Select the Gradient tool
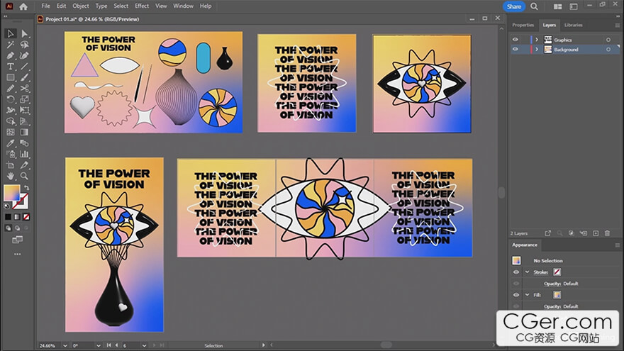 (25, 132)
